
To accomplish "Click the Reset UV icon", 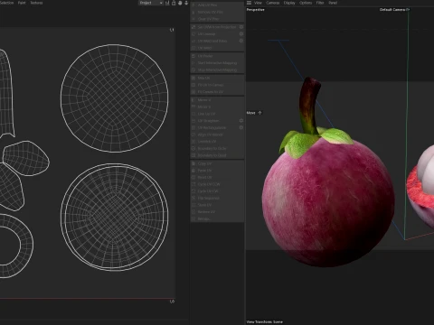I will [193, 177].
